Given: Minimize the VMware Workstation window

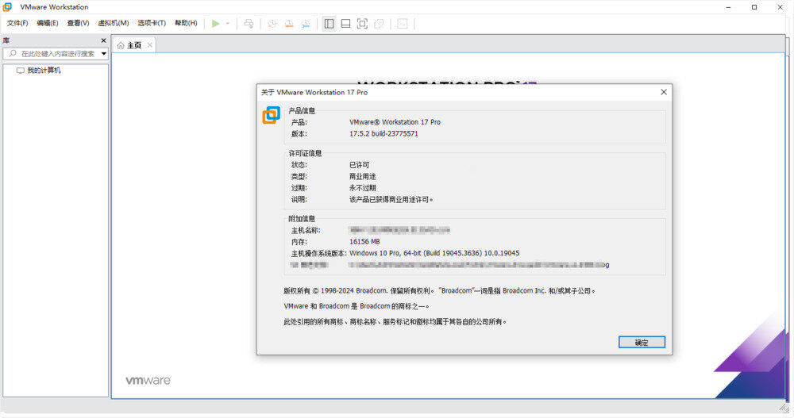Looking at the screenshot, I should click(728, 7).
